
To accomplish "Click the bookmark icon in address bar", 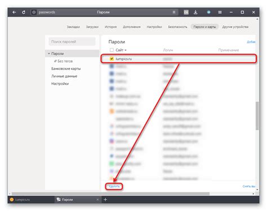I will coord(174,12).
